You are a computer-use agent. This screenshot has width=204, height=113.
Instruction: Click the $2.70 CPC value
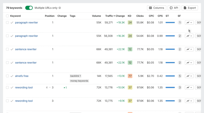tap(150, 76)
